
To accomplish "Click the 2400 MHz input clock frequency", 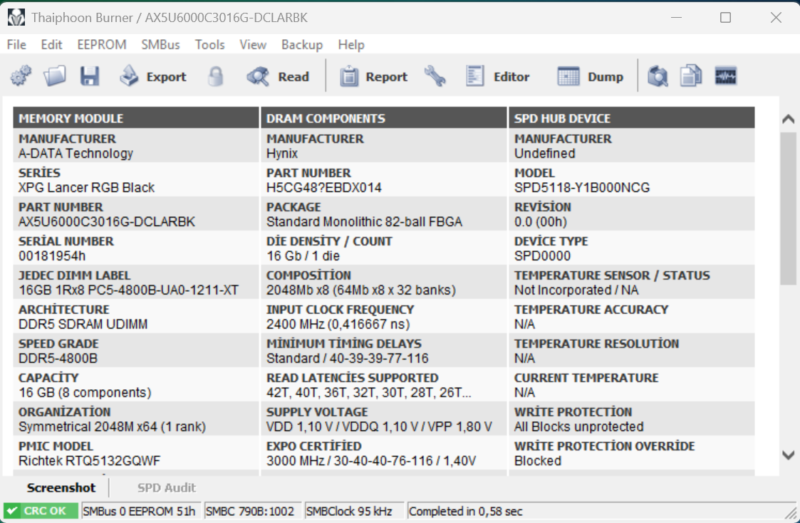I will coord(338,324).
